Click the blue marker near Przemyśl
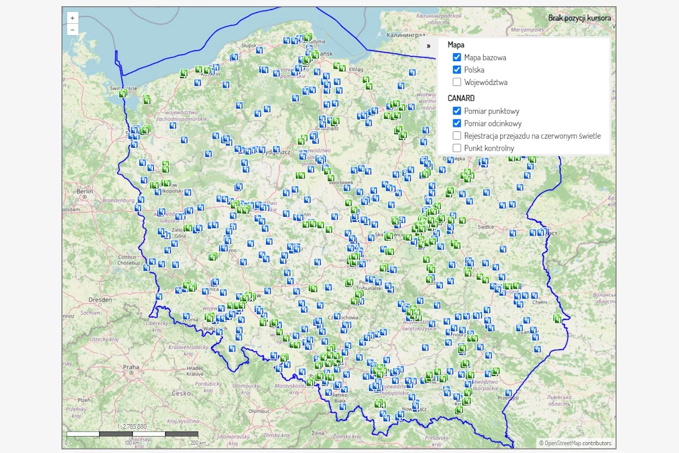This screenshot has height=453, width=679. (508, 392)
